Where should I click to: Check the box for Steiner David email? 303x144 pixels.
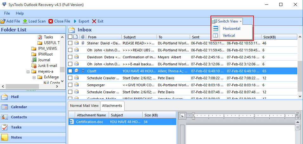pos(70,43)
